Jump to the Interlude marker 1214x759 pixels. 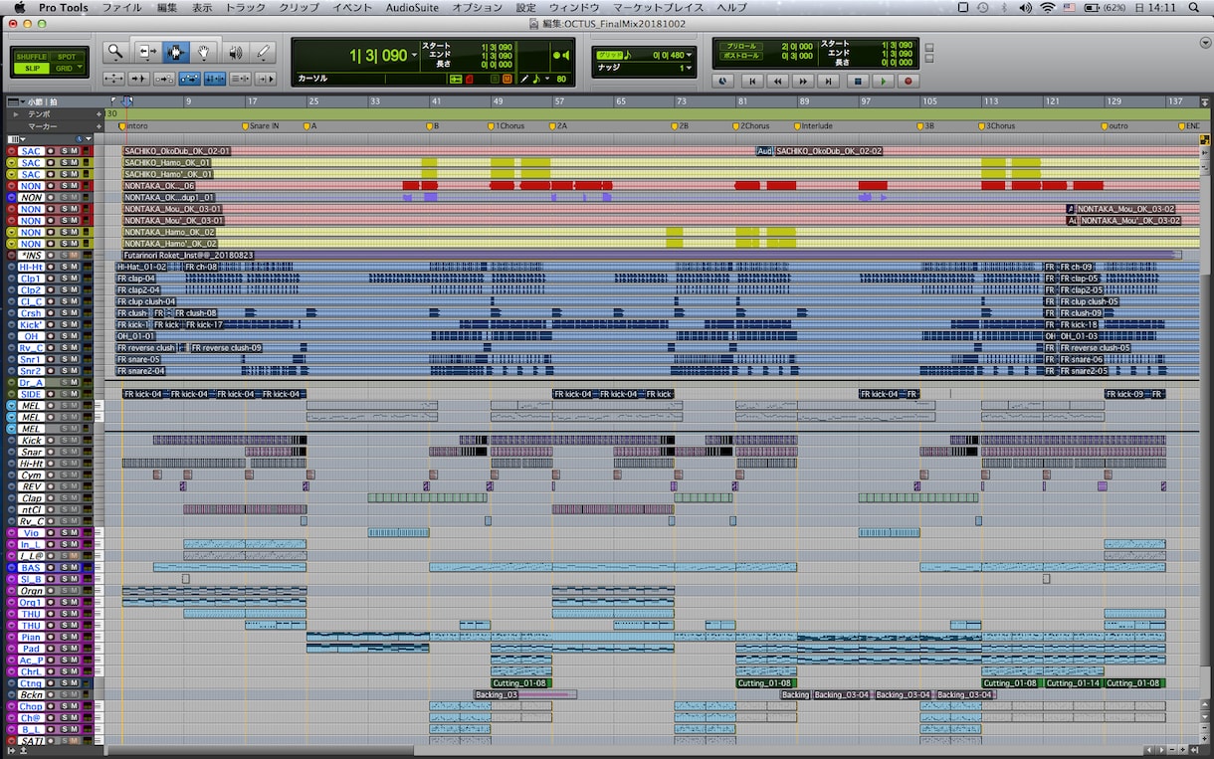813,126
